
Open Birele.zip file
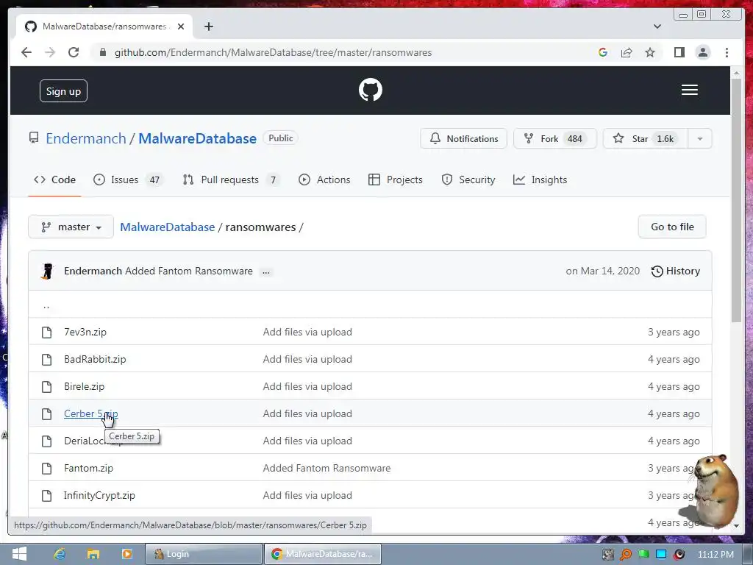[x=84, y=386]
